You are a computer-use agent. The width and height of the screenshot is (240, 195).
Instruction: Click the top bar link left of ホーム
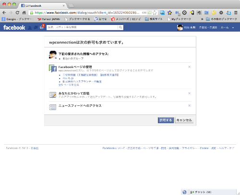pos(208,27)
